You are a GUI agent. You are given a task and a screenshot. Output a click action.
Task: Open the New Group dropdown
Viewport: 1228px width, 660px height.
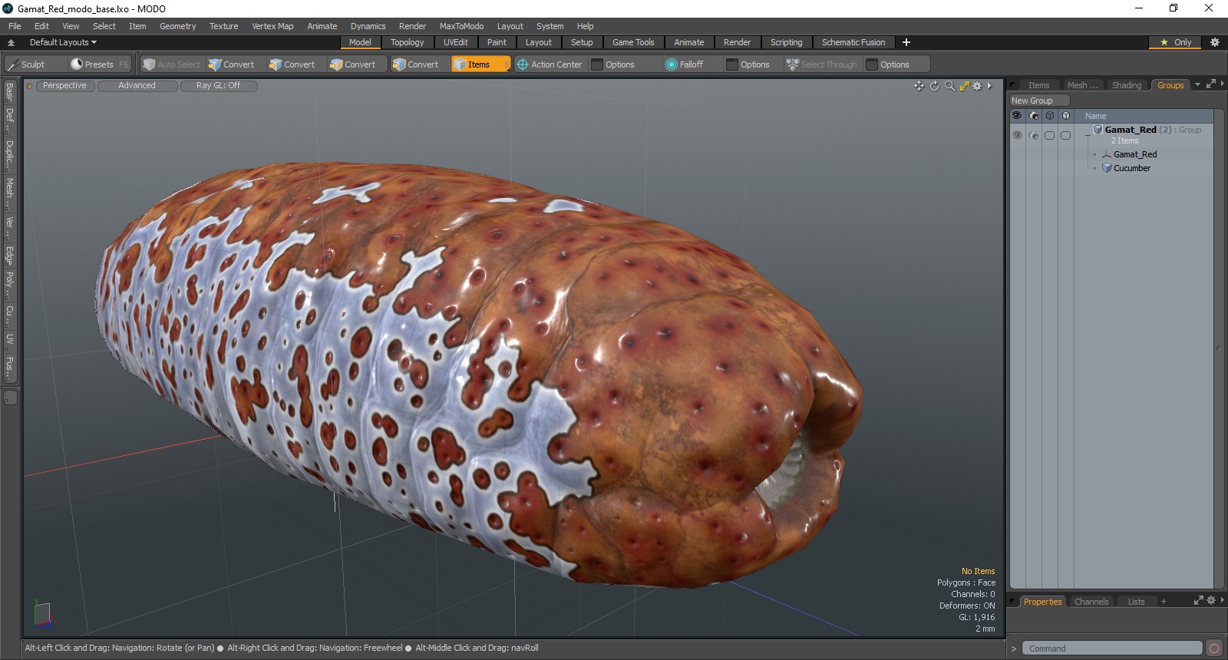[1039, 101]
